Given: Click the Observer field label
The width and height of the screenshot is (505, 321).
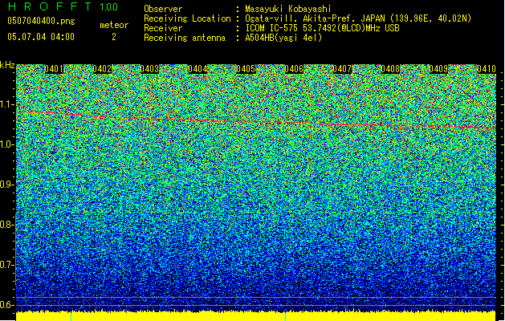Looking at the screenshot, I should (163, 9).
